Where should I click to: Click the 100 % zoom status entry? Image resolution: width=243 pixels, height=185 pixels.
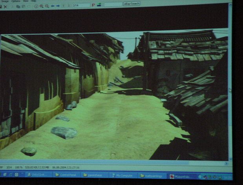click(18, 167)
